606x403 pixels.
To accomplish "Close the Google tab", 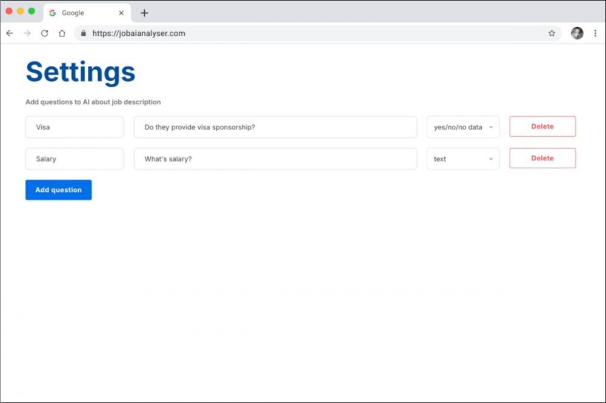I will coord(121,13).
